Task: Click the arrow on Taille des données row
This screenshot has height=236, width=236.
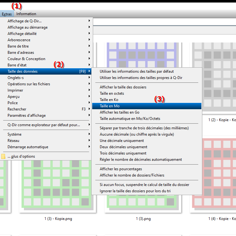Action: 89,71
